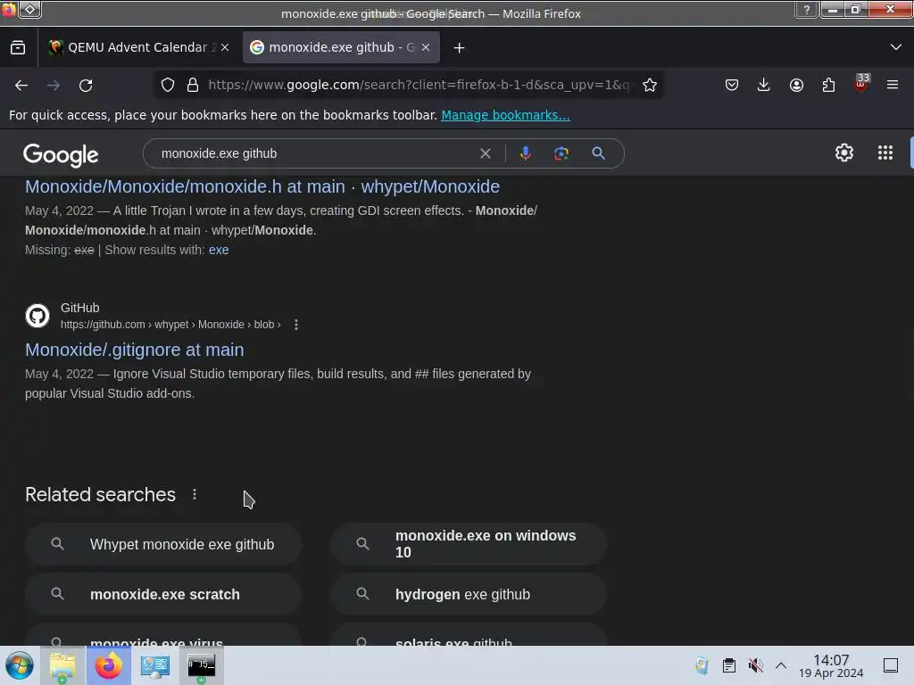Click the Google logo
The width and height of the screenshot is (914, 685).
(x=61, y=155)
